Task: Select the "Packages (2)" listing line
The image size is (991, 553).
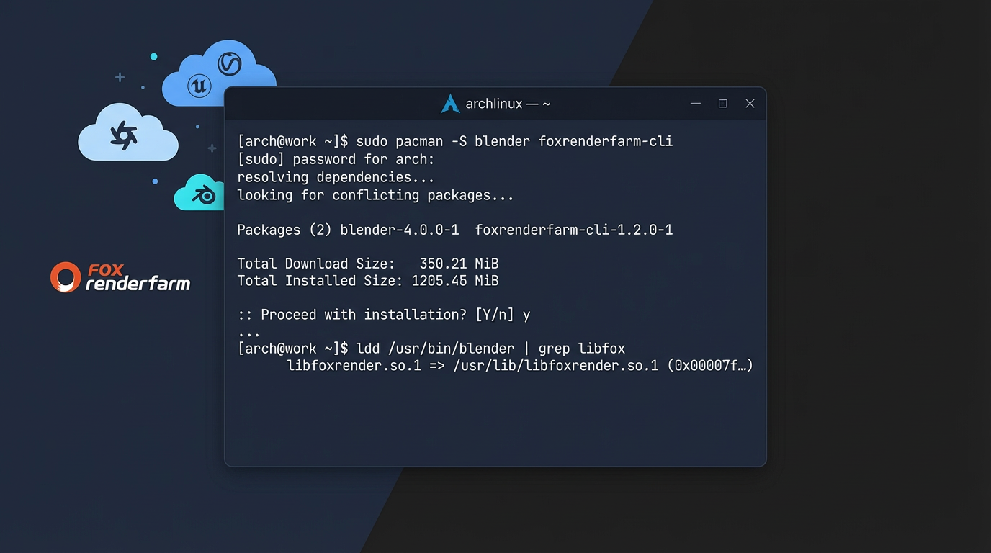Action: tap(454, 230)
